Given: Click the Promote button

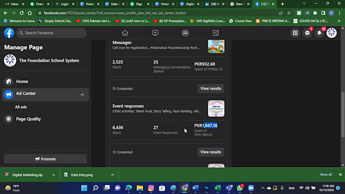Looking at the screenshot, I should click(45, 159).
